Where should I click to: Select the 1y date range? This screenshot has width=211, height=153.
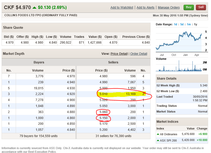click(195, 24)
